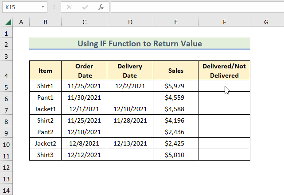Screen dimensions: 284x195
Task: Click the Shirt1 delivery date cell 12/2/2021
Action: click(x=130, y=86)
